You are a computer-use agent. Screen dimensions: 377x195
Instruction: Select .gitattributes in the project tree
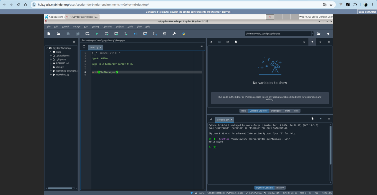point(63,55)
